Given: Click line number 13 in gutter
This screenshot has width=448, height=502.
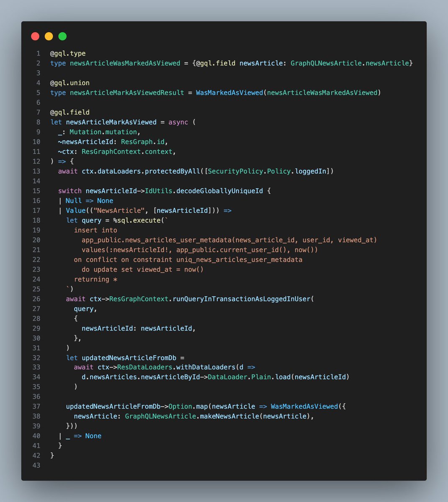Looking at the screenshot, I should (x=37, y=171).
